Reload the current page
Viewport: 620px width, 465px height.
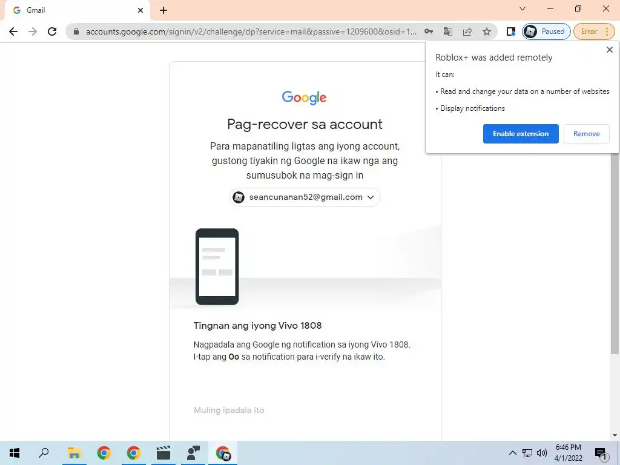52,31
